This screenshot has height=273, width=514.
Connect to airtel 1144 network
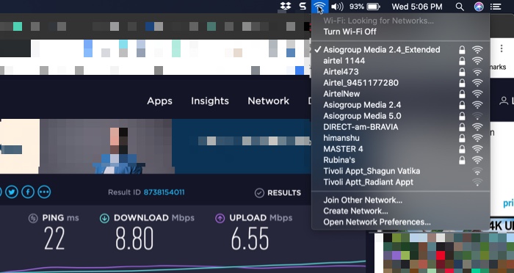(x=401, y=61)
